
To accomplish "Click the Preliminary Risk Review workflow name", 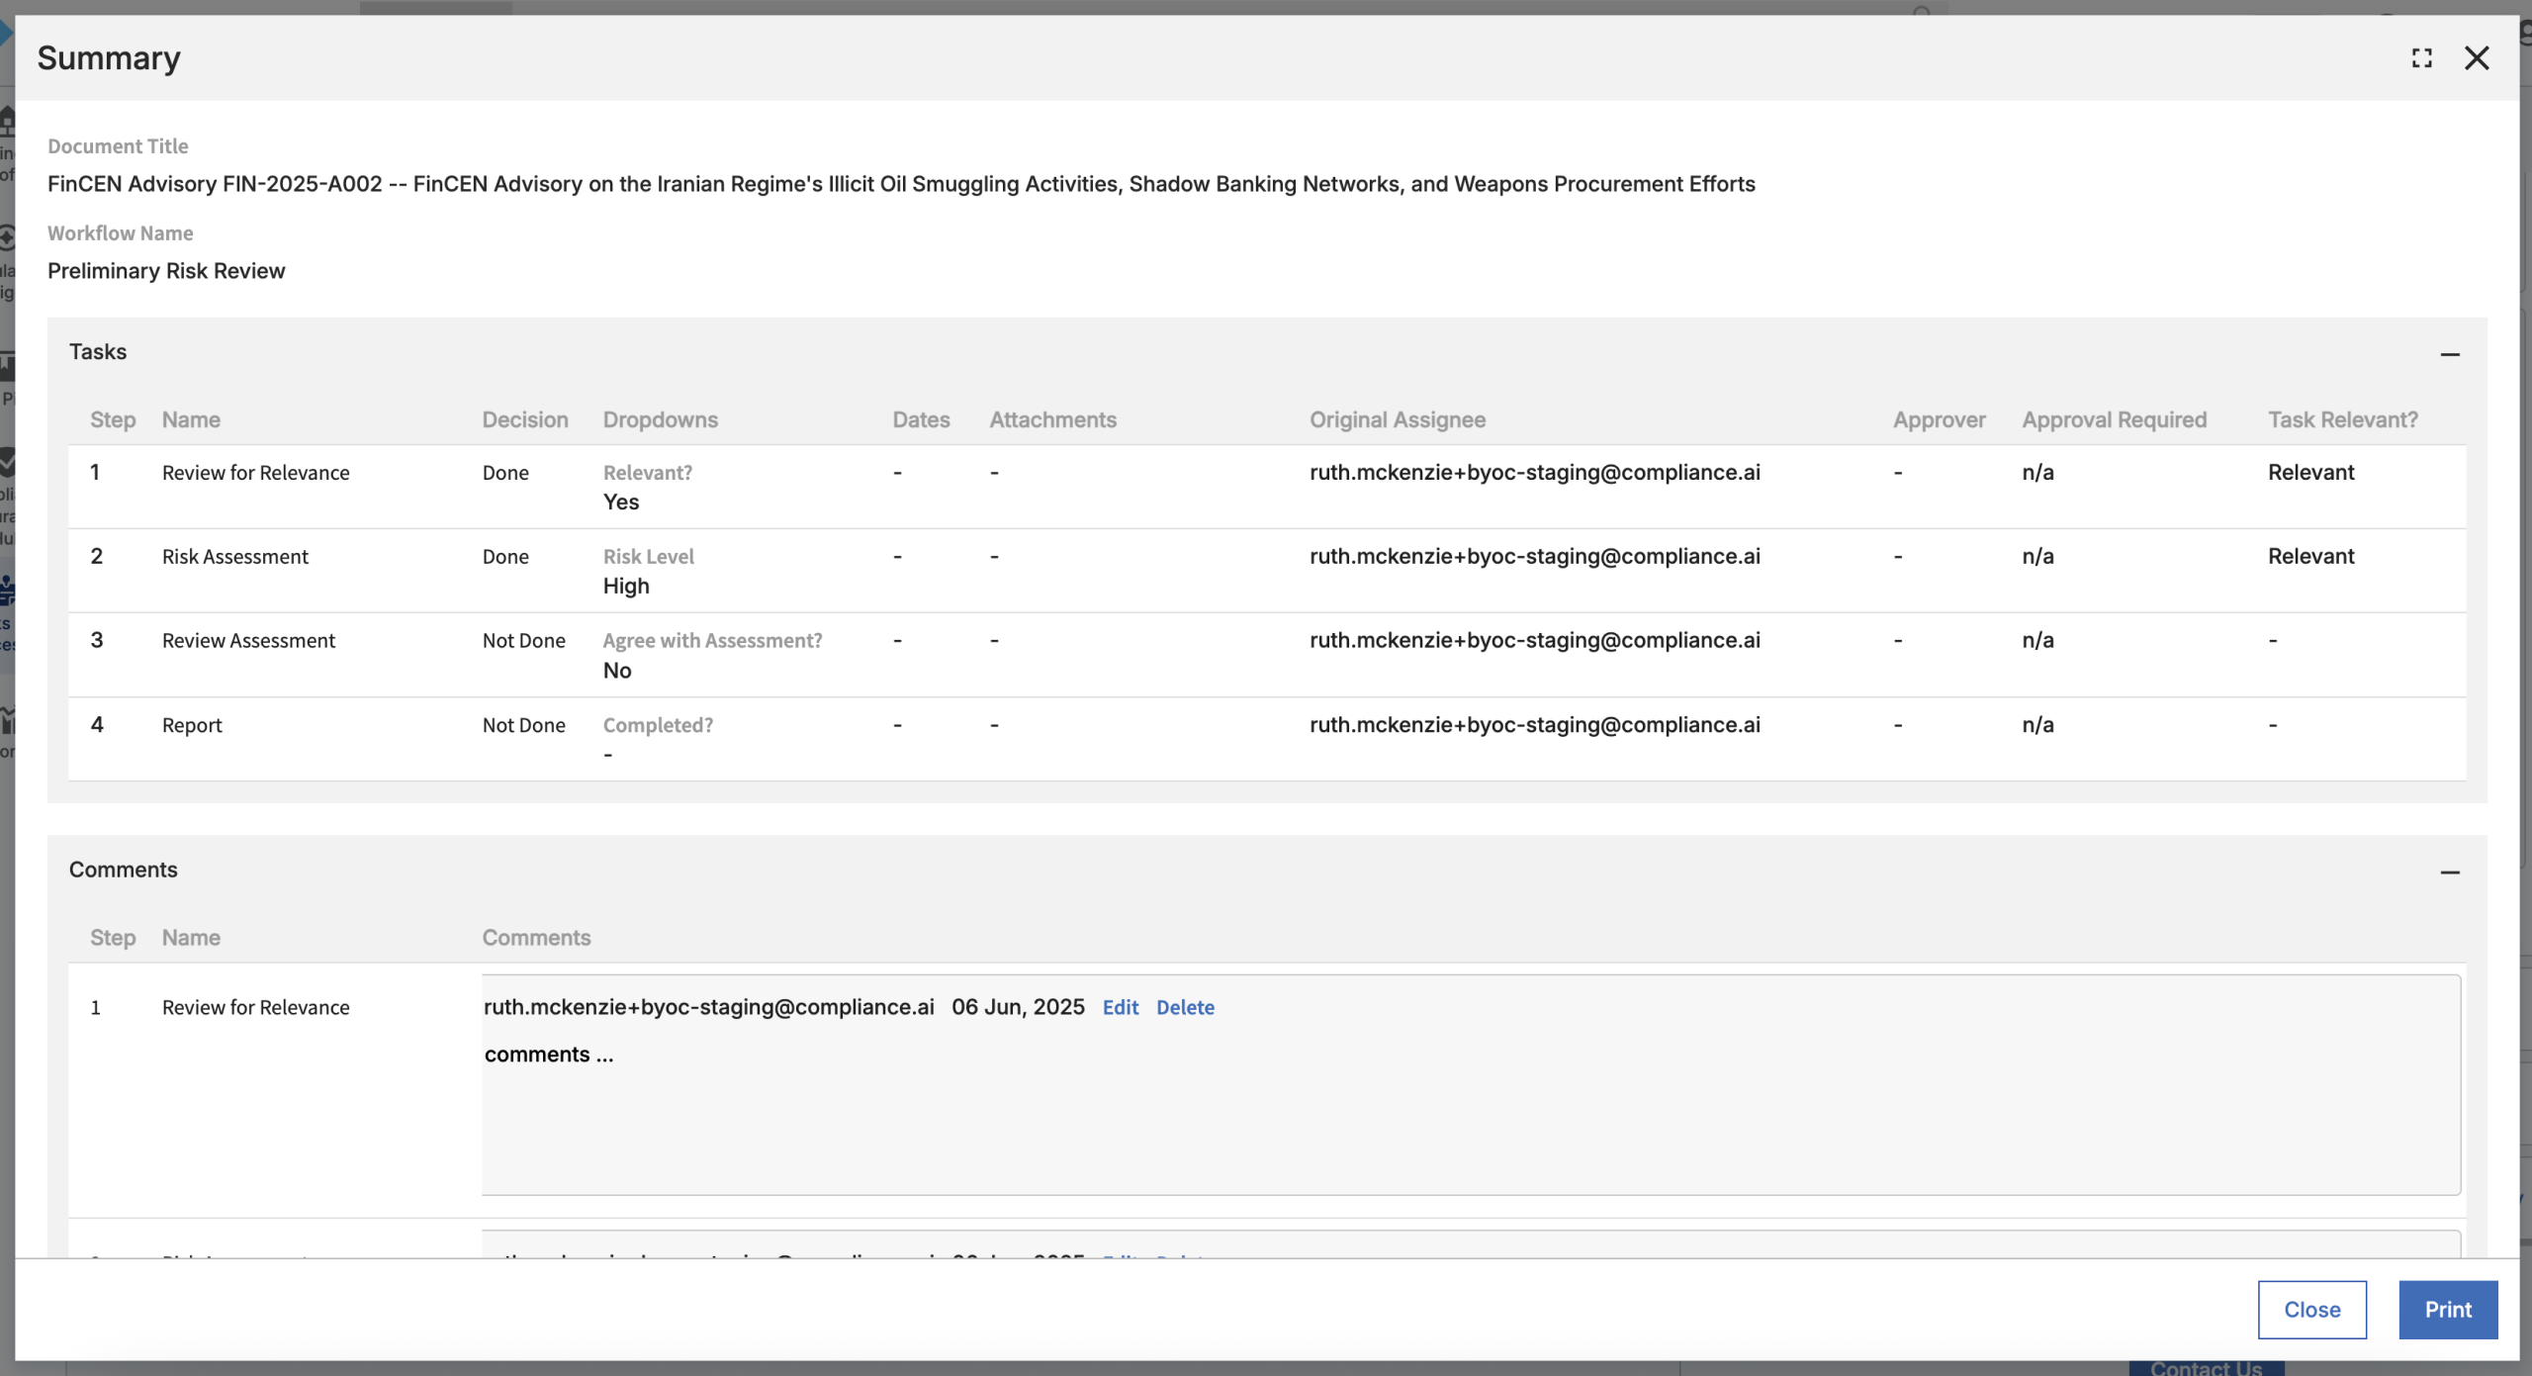I will click(x=166, y=271).
